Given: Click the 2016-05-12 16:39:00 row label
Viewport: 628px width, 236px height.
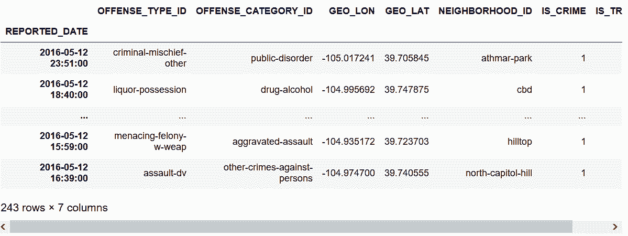Looking at the screenshot, I should [x=64, y=173].
